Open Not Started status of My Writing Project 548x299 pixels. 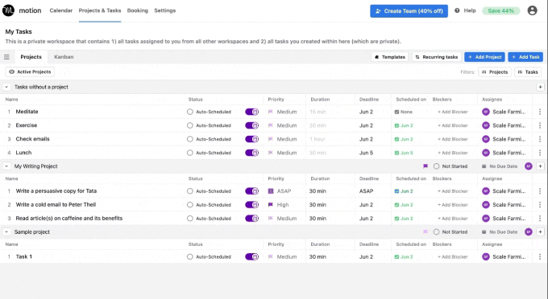click(x=450, y=166)
